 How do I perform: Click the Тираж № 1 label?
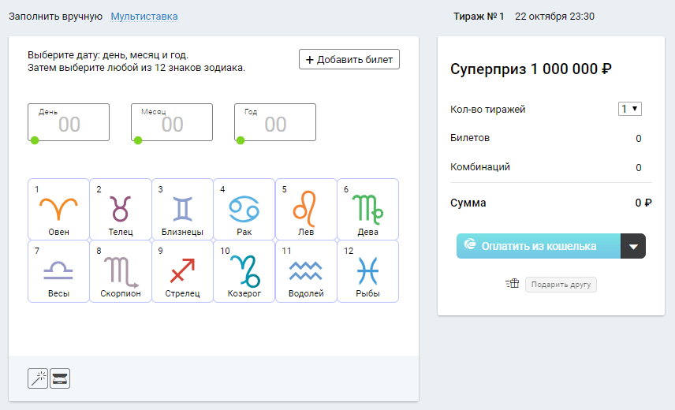[x=479, y=17]
